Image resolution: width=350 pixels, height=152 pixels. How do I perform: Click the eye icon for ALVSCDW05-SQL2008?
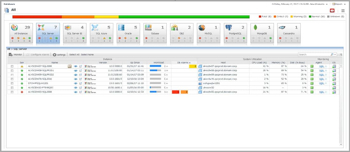[76, 92]
